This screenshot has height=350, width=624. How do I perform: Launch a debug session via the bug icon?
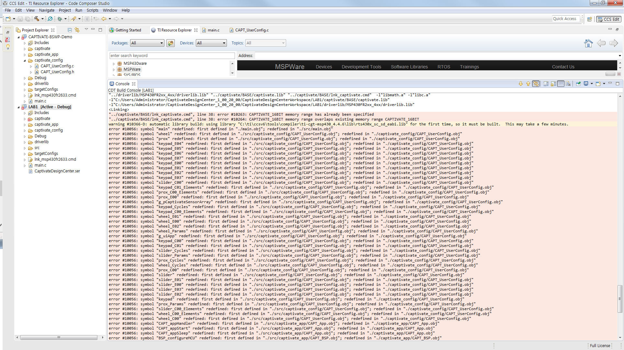(61, 18)
